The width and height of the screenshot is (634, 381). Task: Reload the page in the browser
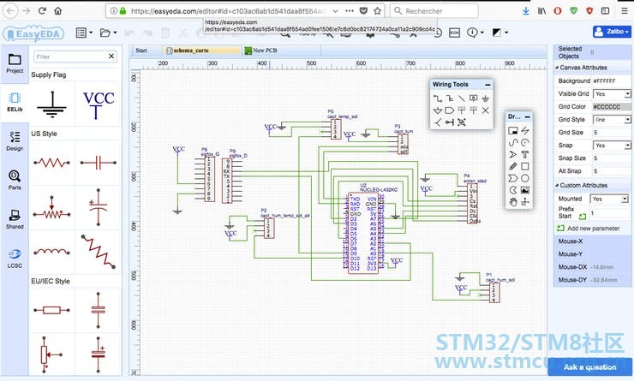pos(42,11)
